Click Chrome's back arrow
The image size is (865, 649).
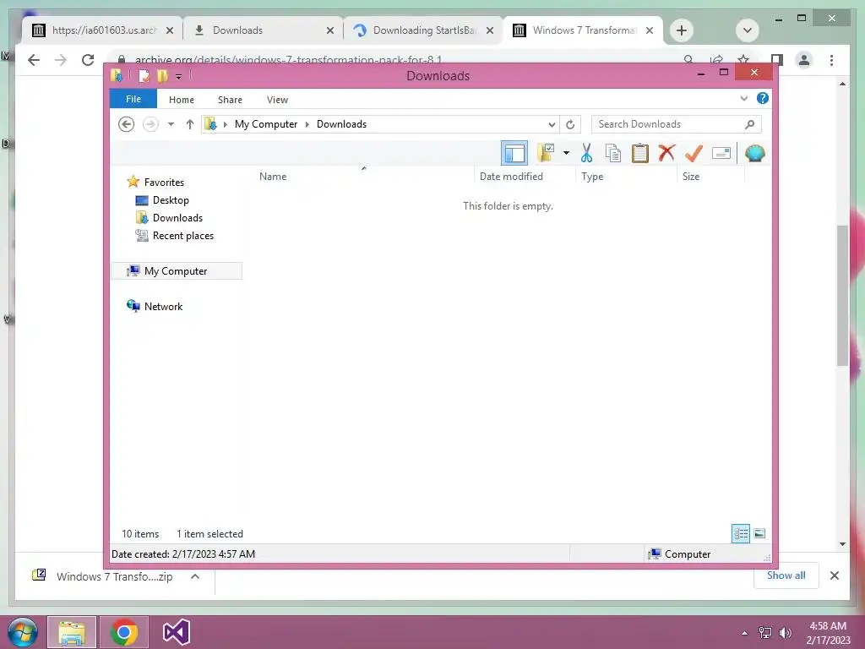(34, 60)
